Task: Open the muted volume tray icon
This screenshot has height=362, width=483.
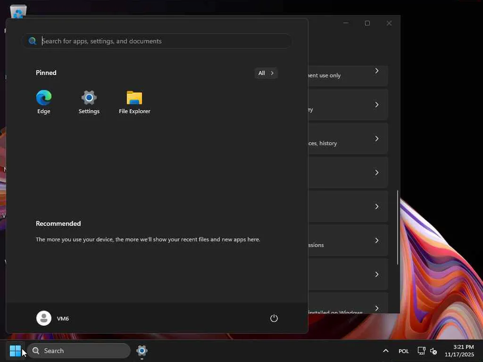Action: click(x=433, y=351)
